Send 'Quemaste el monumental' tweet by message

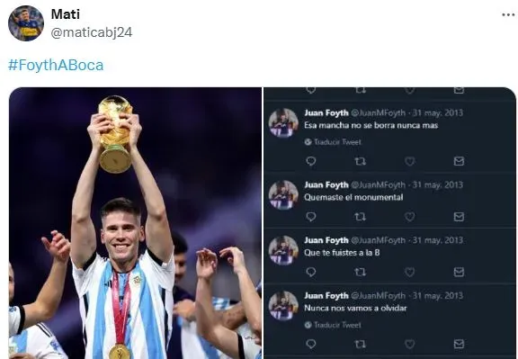pyautogui.click(x=459, y=217)
